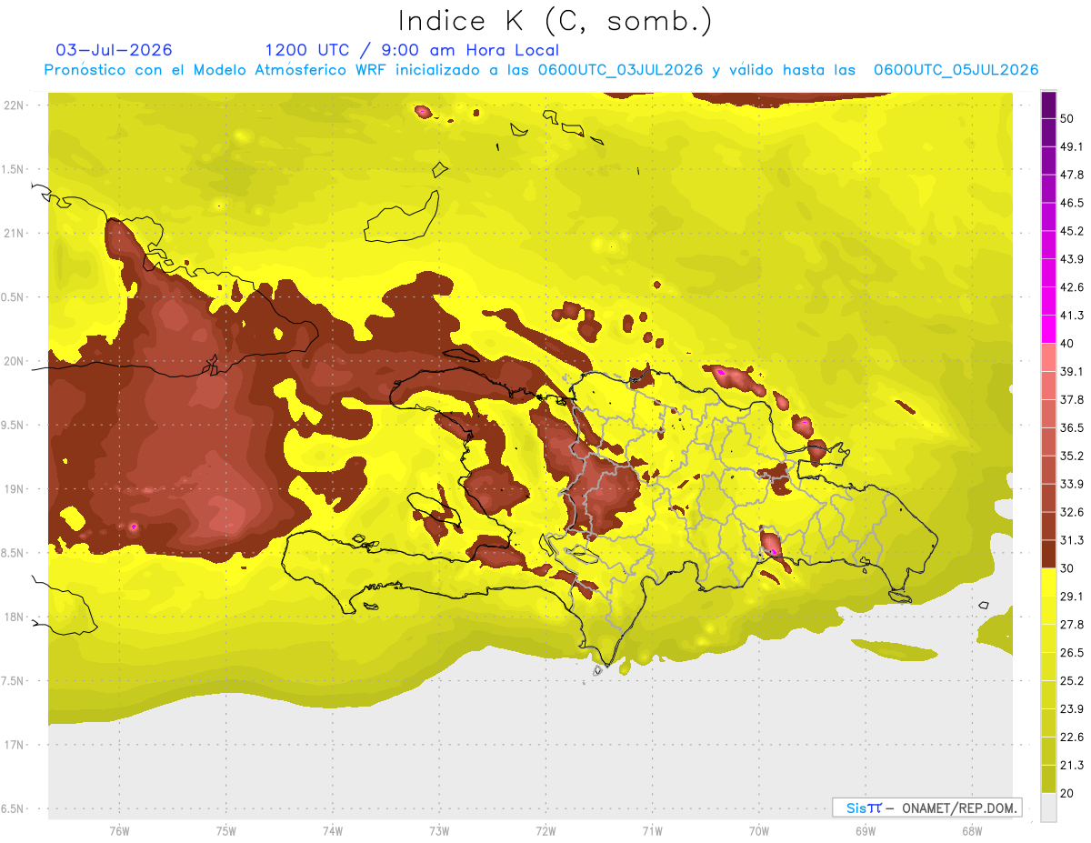Click the magenta legend band between 40 and 41.3
This screenshot has height=843, width=1091.
coord(1048,329)
